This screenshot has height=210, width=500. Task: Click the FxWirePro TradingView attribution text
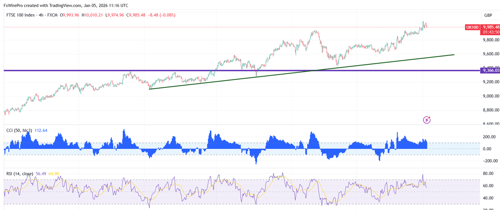[66, 5]
